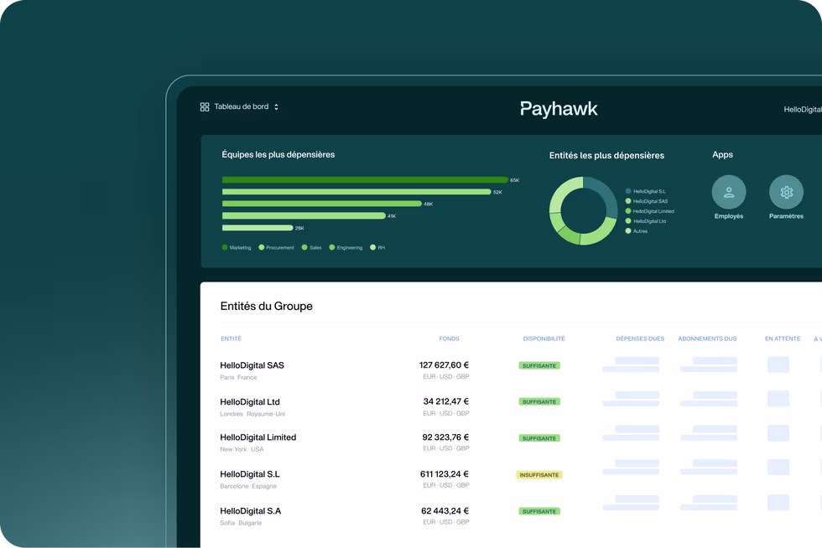
Task: Click the Entités les plus dépensières heading
Action: click(x=606, y=156)
